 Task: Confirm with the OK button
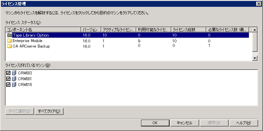coord(155,123)
